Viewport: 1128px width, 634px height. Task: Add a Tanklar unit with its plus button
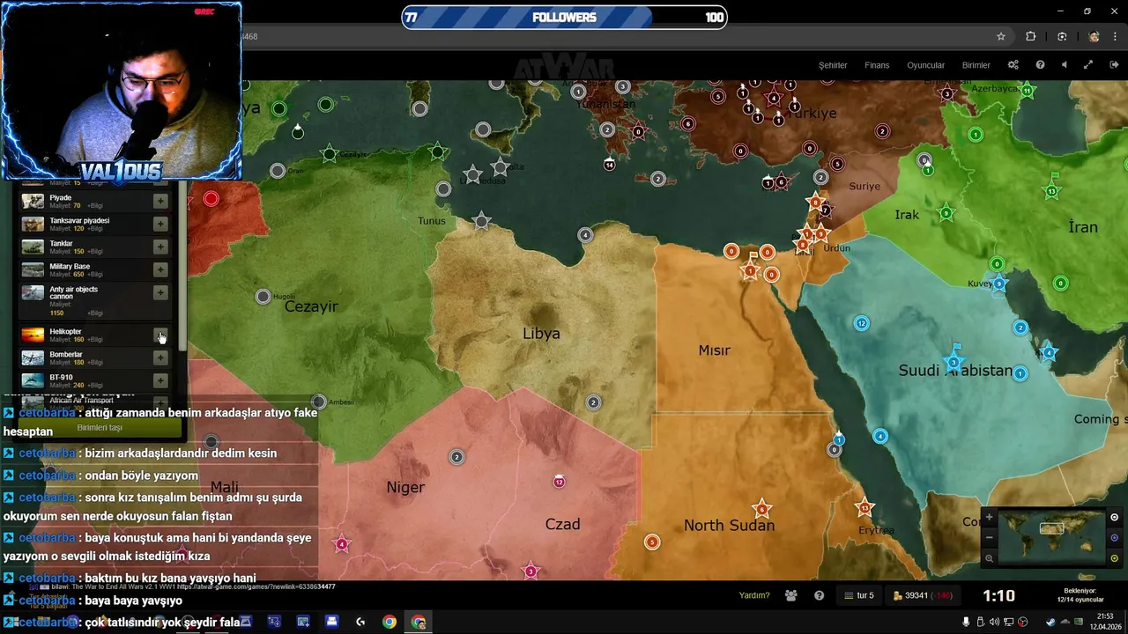pyautogui.click(x=160, y=247)
